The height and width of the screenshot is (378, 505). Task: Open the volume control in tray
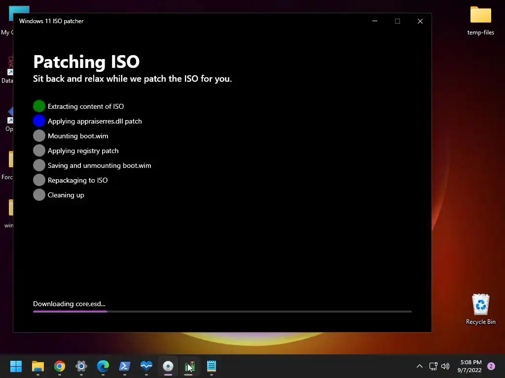pyautogui.click(x=445, y=366)
